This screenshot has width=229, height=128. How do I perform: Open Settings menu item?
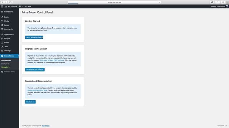8,50
